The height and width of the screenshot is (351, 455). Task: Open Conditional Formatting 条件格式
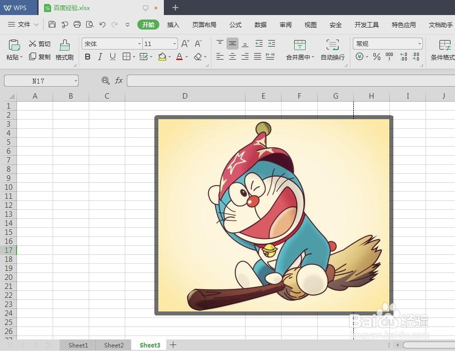pos(443,50)
